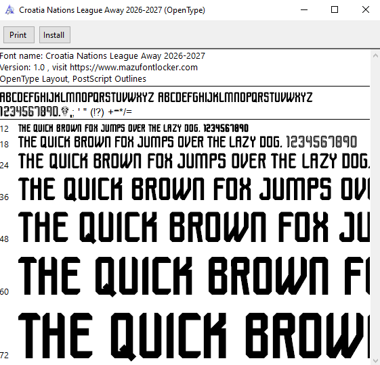Maximize the font viewer window
Viewport: 380px width, 365px height.
[x=335, y=10]
